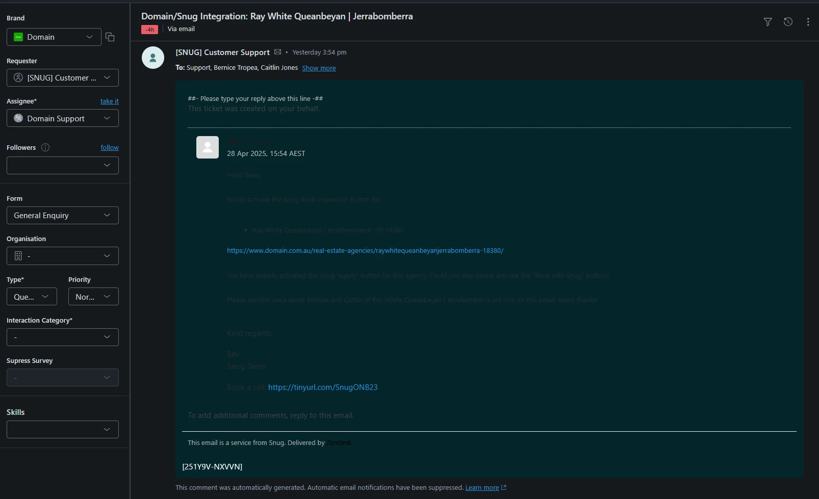Open the Brand dropdown showing Domain
The height and width of the screenshot is (499, 819).
[54, 37]
